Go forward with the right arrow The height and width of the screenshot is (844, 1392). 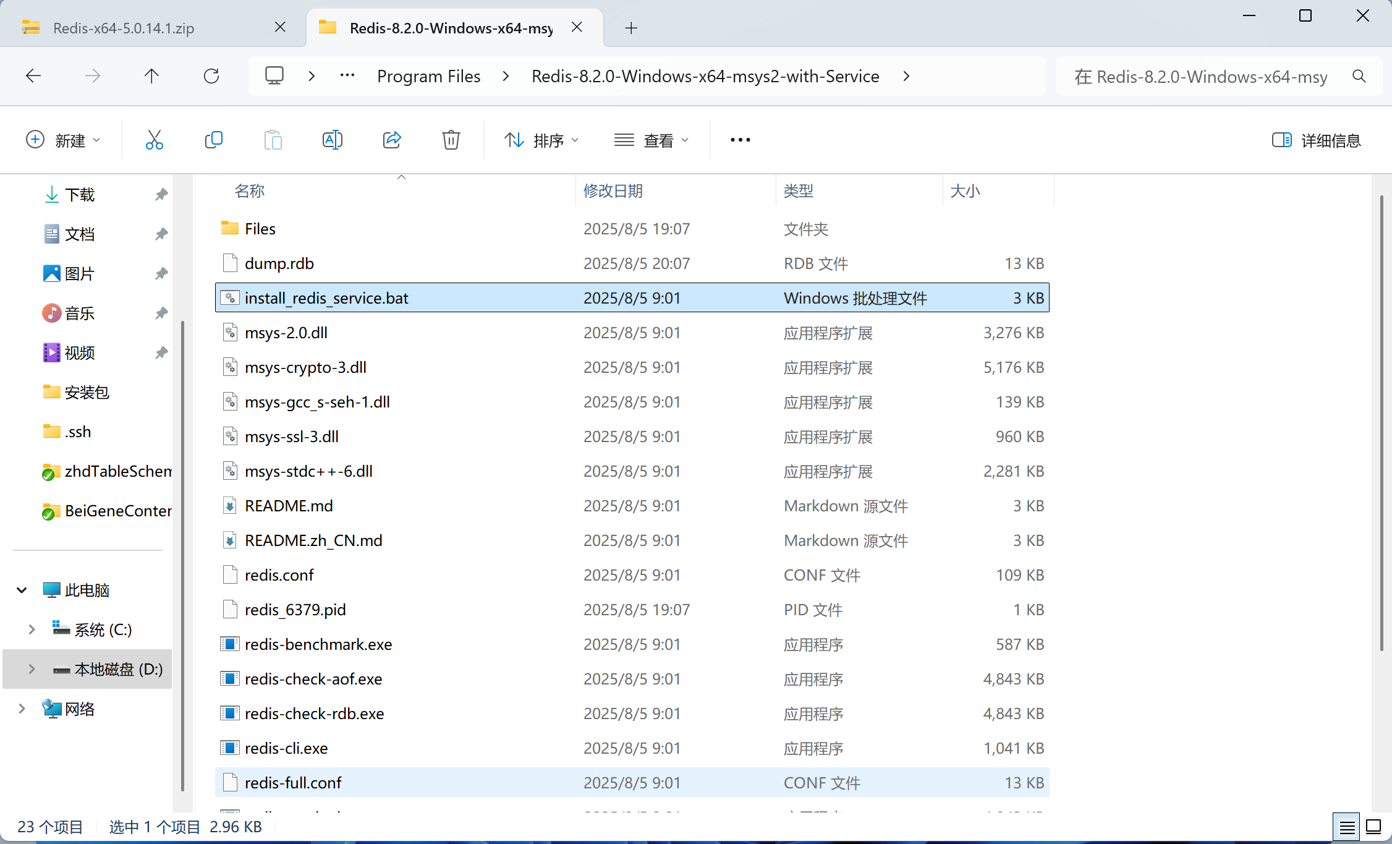click(93, 76)
